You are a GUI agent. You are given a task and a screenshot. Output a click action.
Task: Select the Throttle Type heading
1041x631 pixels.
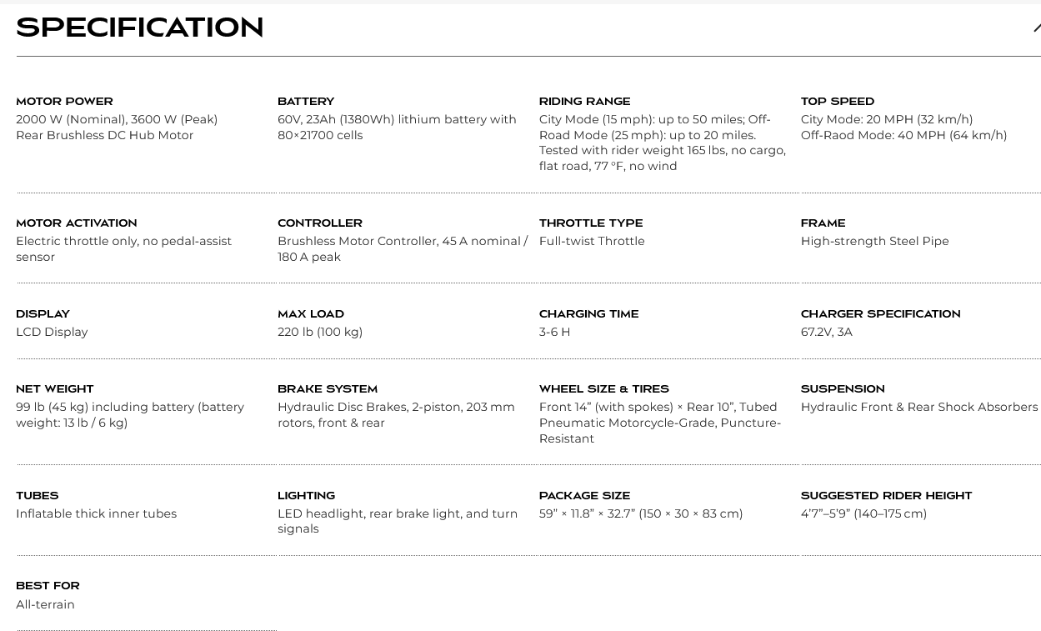coord(591,223)
